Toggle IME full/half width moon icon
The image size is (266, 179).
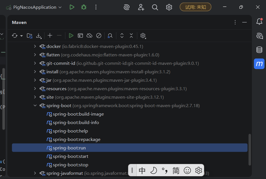(x=154, y=170)
